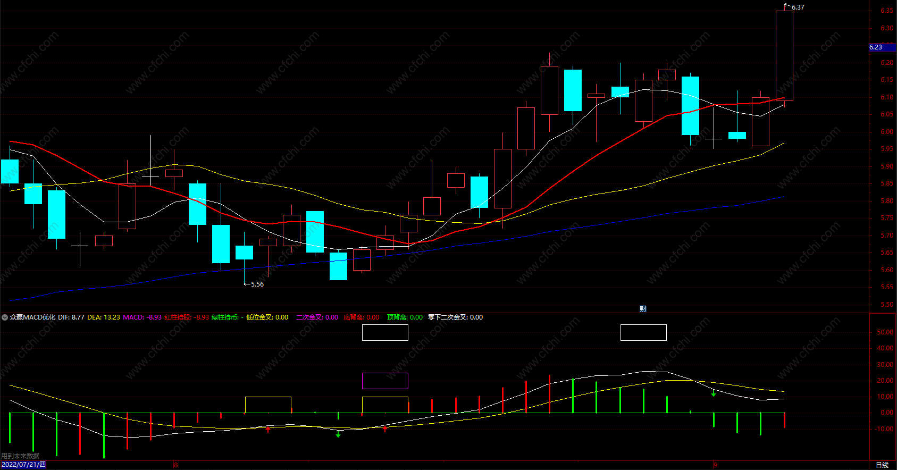Viewport: 897px width, 470px height.
Task: Click the 6.00 price axis label
Action: coord(887,132)
